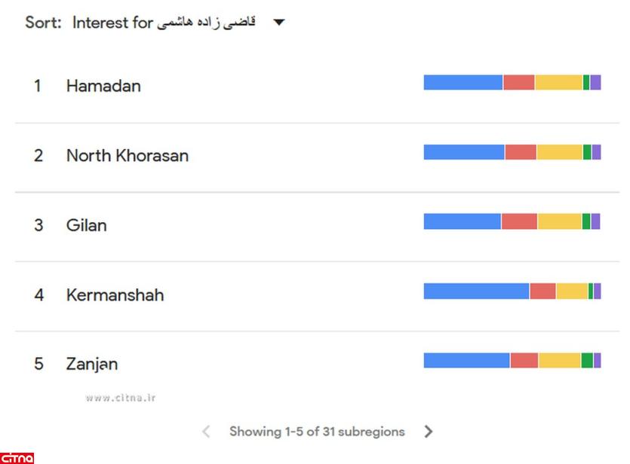Click the yellow bar segment for North Khorasan

pos(559,152)
